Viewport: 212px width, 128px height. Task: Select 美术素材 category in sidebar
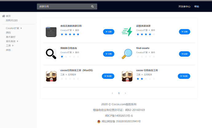coord(10,37)
